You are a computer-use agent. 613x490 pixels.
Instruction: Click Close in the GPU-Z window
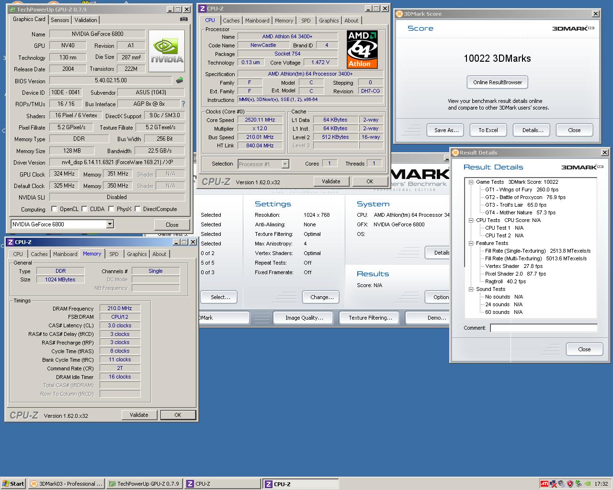pyautogui.click(x=172, y=224)
